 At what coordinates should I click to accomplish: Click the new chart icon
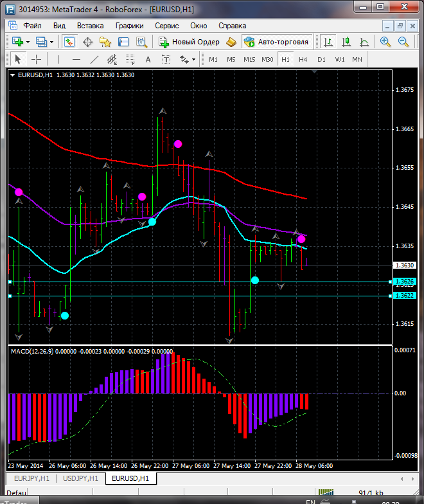[x=17, y=42]
